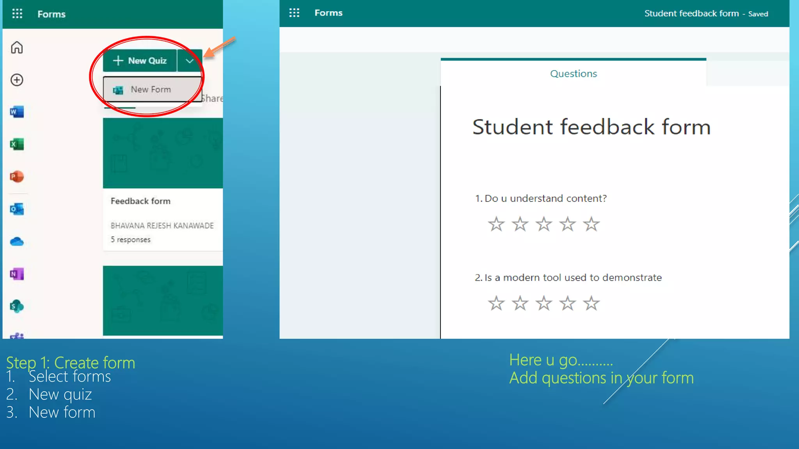Rate question 1 with four stars

click(x=568, y=224)
